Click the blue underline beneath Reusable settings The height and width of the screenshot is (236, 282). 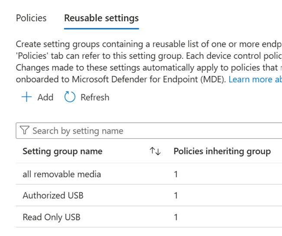point(101,29)
